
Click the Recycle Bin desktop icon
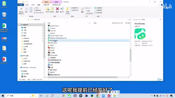(4, 16)
